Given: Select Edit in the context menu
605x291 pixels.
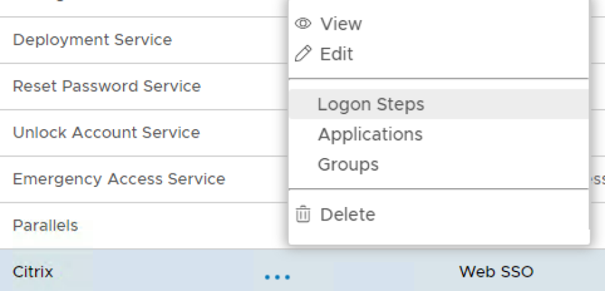Looking at the screenshot, I should coord(336,54).
